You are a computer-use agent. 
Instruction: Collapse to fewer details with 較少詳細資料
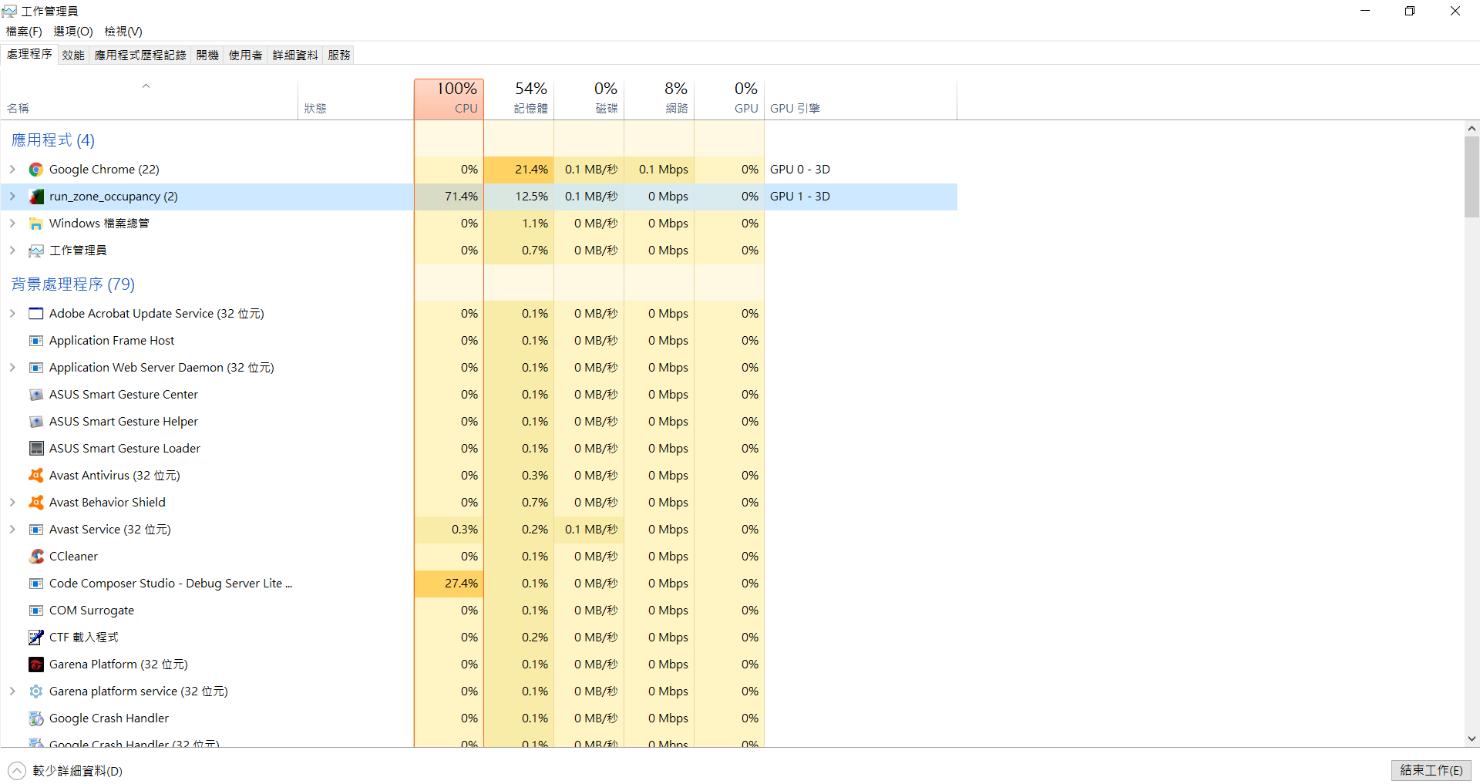coord(66,771)
